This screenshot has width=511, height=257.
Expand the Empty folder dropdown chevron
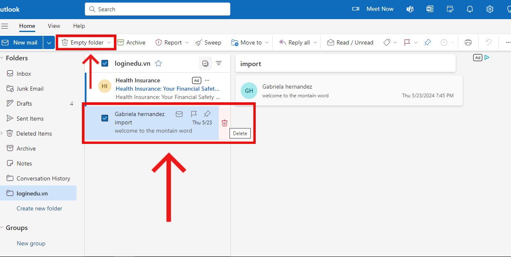(x=109, y=42)
